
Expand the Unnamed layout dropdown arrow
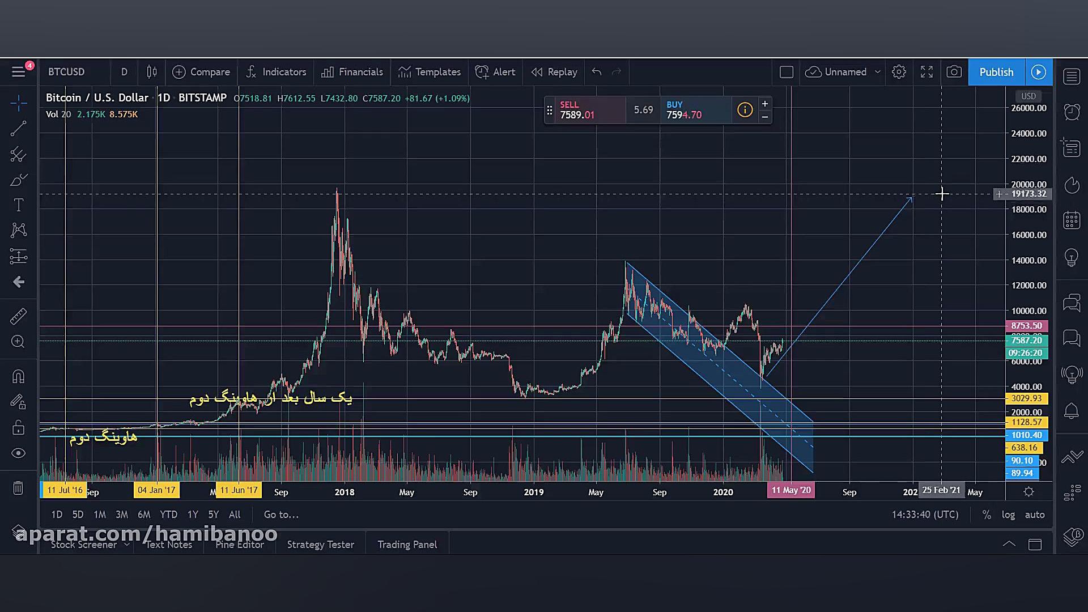point(878,72)
